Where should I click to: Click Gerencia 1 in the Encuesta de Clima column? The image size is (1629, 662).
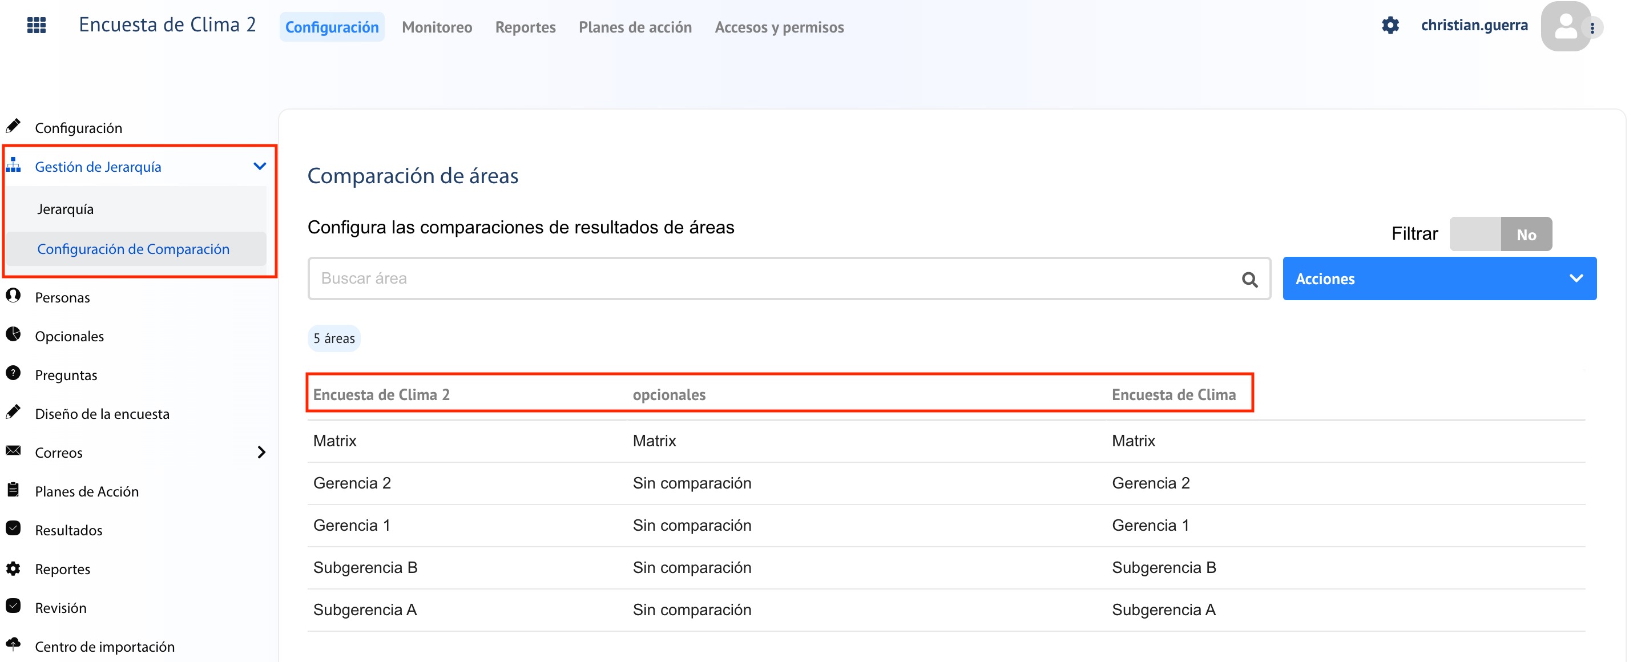click(1150, 526)
